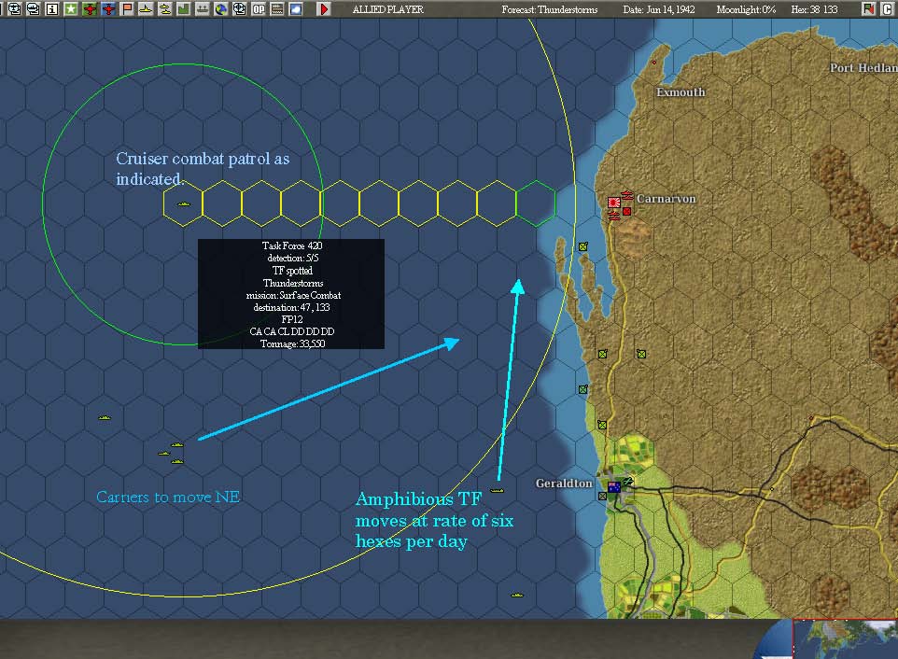Click the white star on green icon

point(70,9)
